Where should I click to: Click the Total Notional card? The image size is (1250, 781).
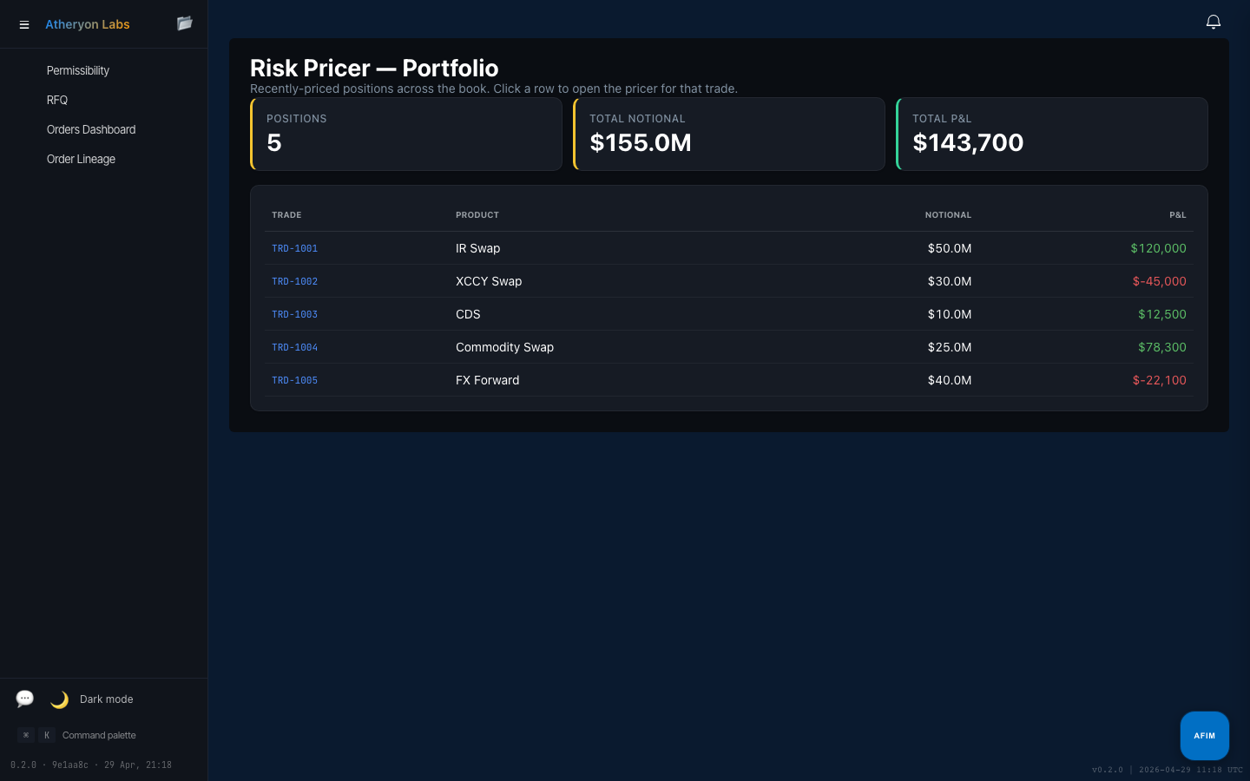click(x=729, y=134)
